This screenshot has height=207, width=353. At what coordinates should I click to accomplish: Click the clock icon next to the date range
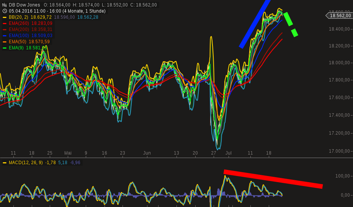point(5,11)
